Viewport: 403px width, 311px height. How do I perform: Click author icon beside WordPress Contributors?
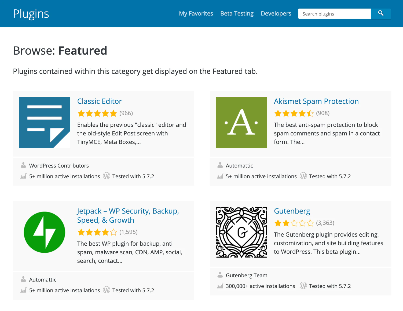23,165
